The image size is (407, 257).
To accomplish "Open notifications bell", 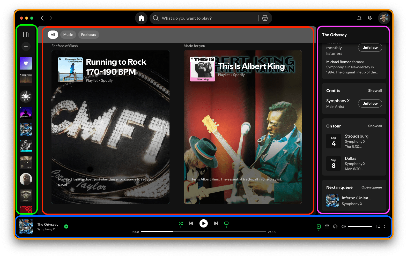I will tap(359, 18).
